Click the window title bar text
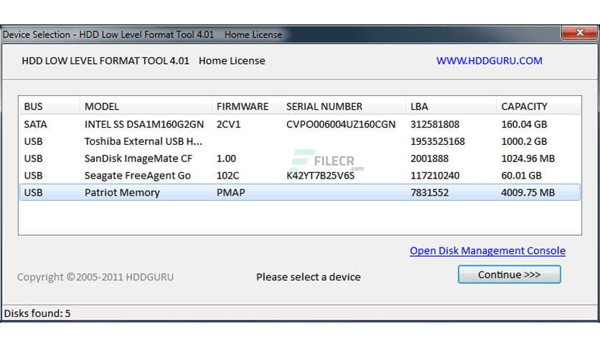Viewport: 600px width, 347px height. click(142, 34)
